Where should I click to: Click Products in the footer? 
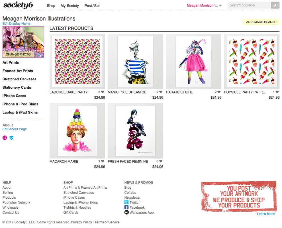click(9, 198)
